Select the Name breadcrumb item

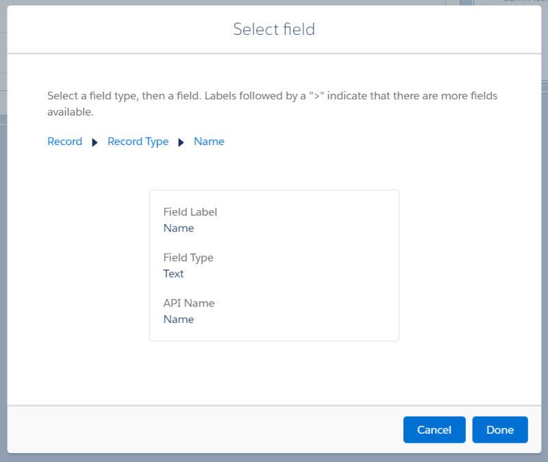[x=209, y=141]
